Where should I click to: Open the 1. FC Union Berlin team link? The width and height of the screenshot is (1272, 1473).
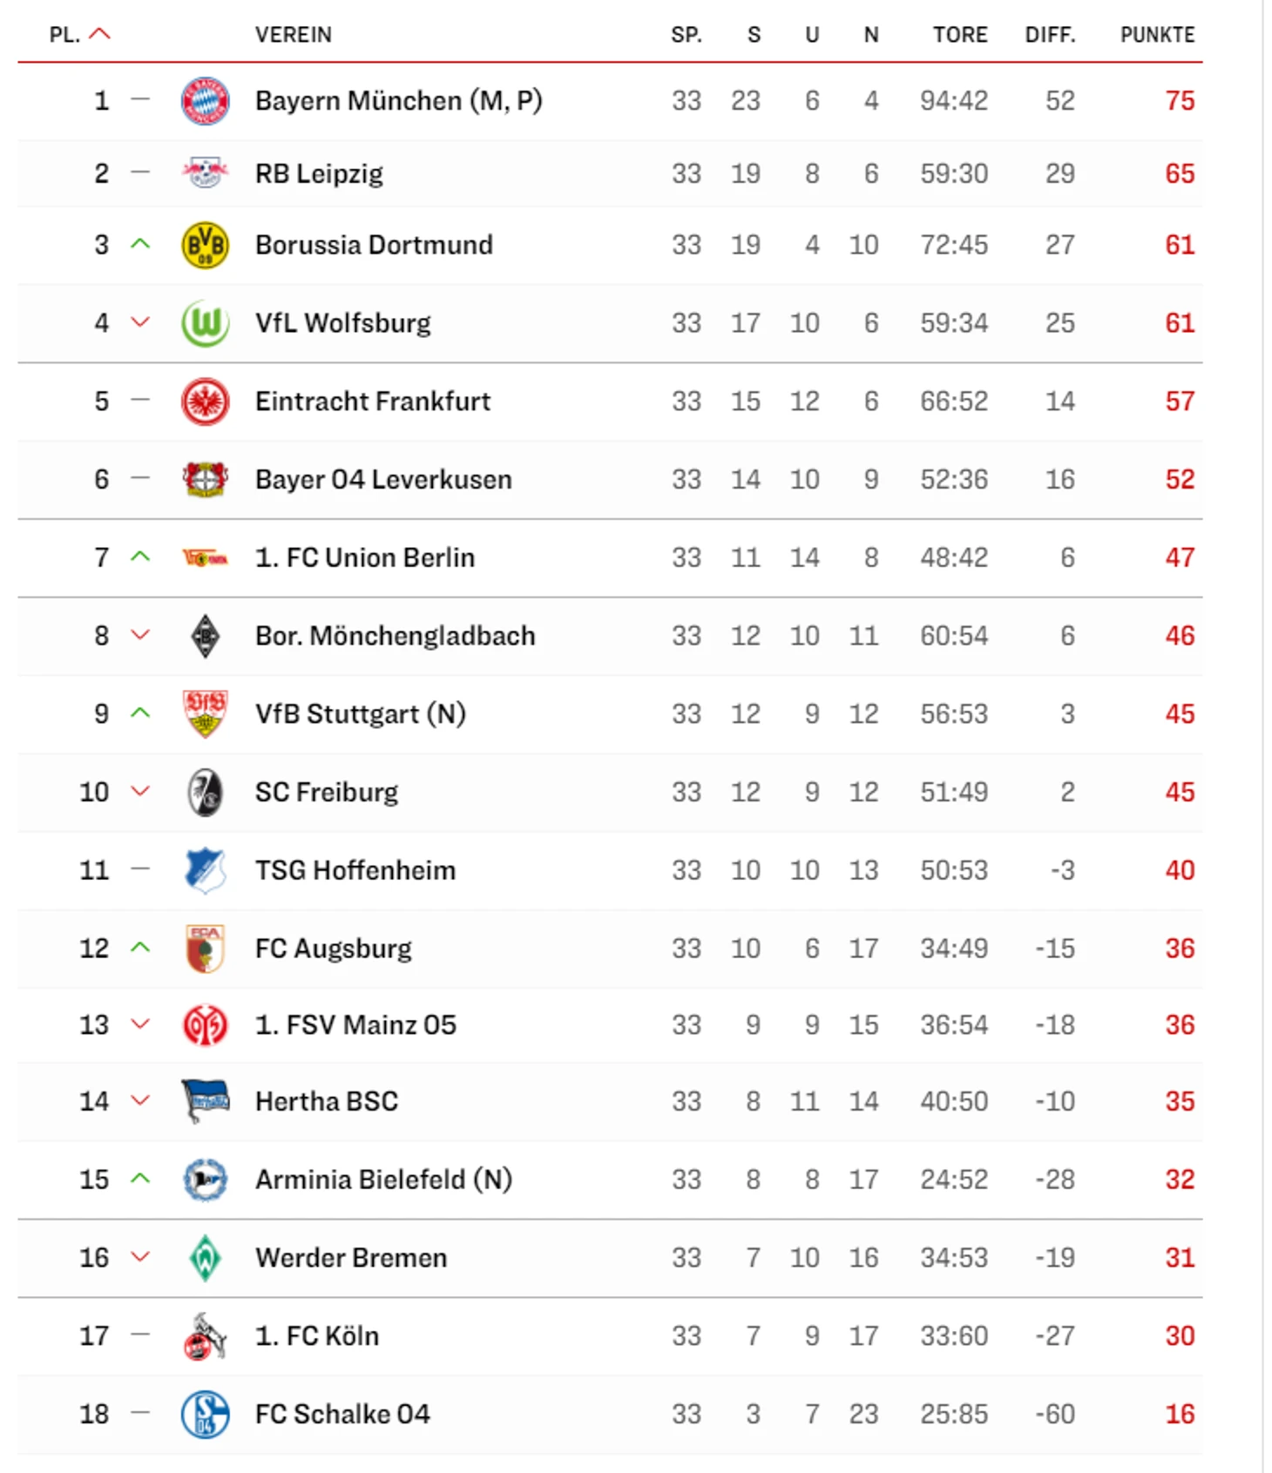pyautogui.click(x=365, y=557)
